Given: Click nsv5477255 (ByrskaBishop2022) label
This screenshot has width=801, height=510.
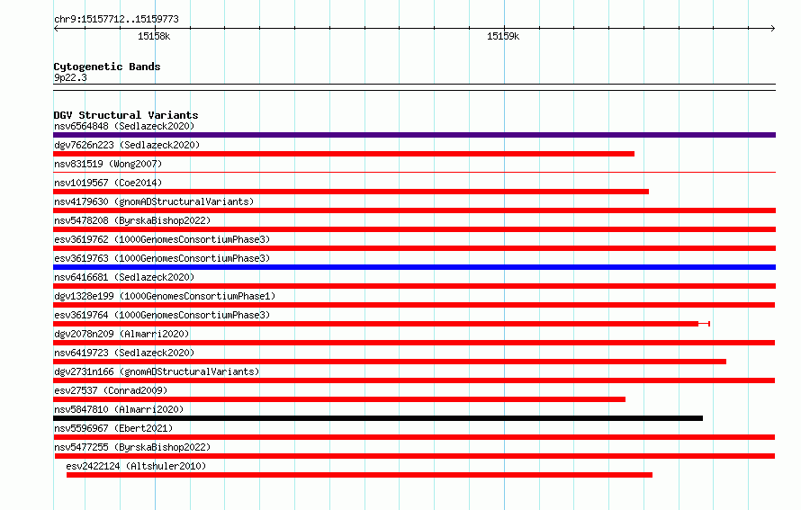Looking at the screenshot, I should (132, 447).
